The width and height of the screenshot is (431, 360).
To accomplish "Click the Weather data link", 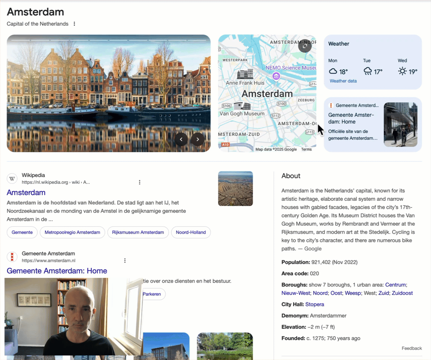I will pyautogui.click(x=343, y=81).
